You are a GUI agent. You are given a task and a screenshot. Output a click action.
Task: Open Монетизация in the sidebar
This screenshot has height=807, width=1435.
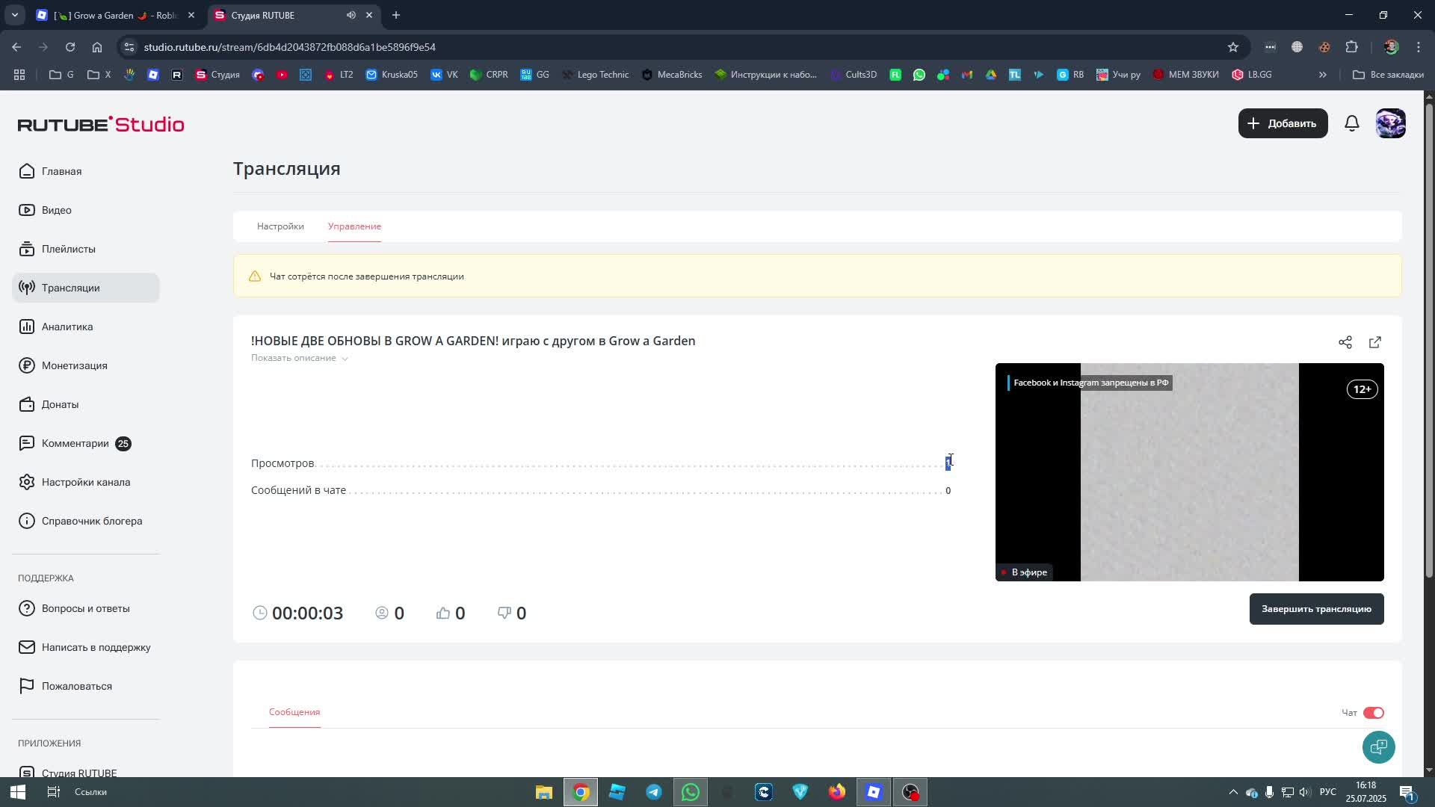point(74,365)
